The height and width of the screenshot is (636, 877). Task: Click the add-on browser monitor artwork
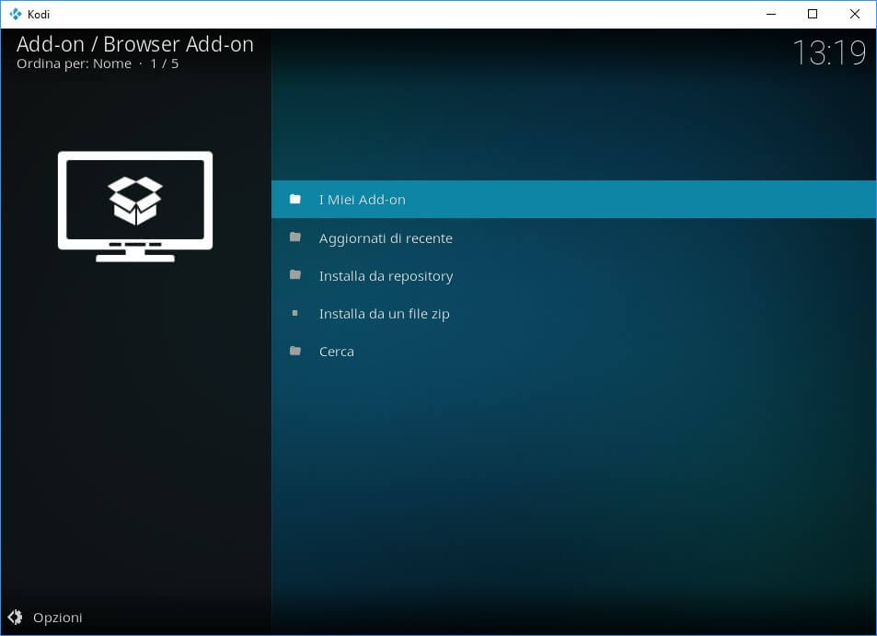135,206
